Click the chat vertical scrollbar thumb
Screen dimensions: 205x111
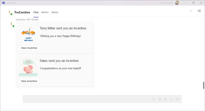(204, 85)
